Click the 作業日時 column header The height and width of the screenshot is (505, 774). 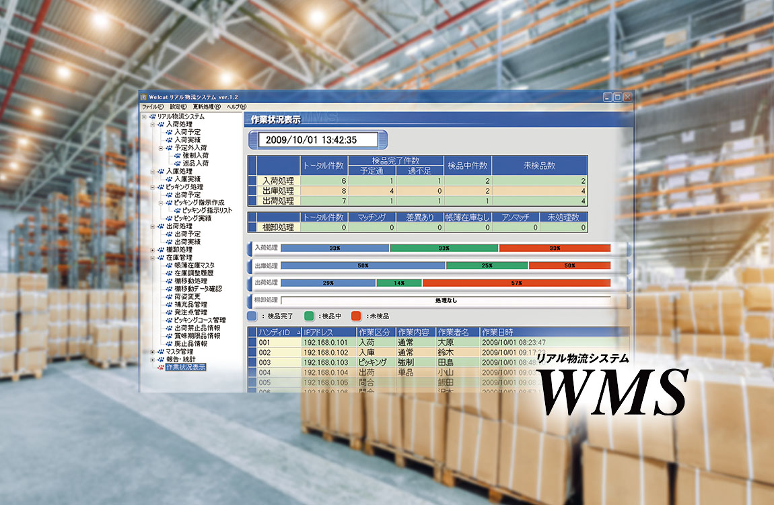pos(555,332)
